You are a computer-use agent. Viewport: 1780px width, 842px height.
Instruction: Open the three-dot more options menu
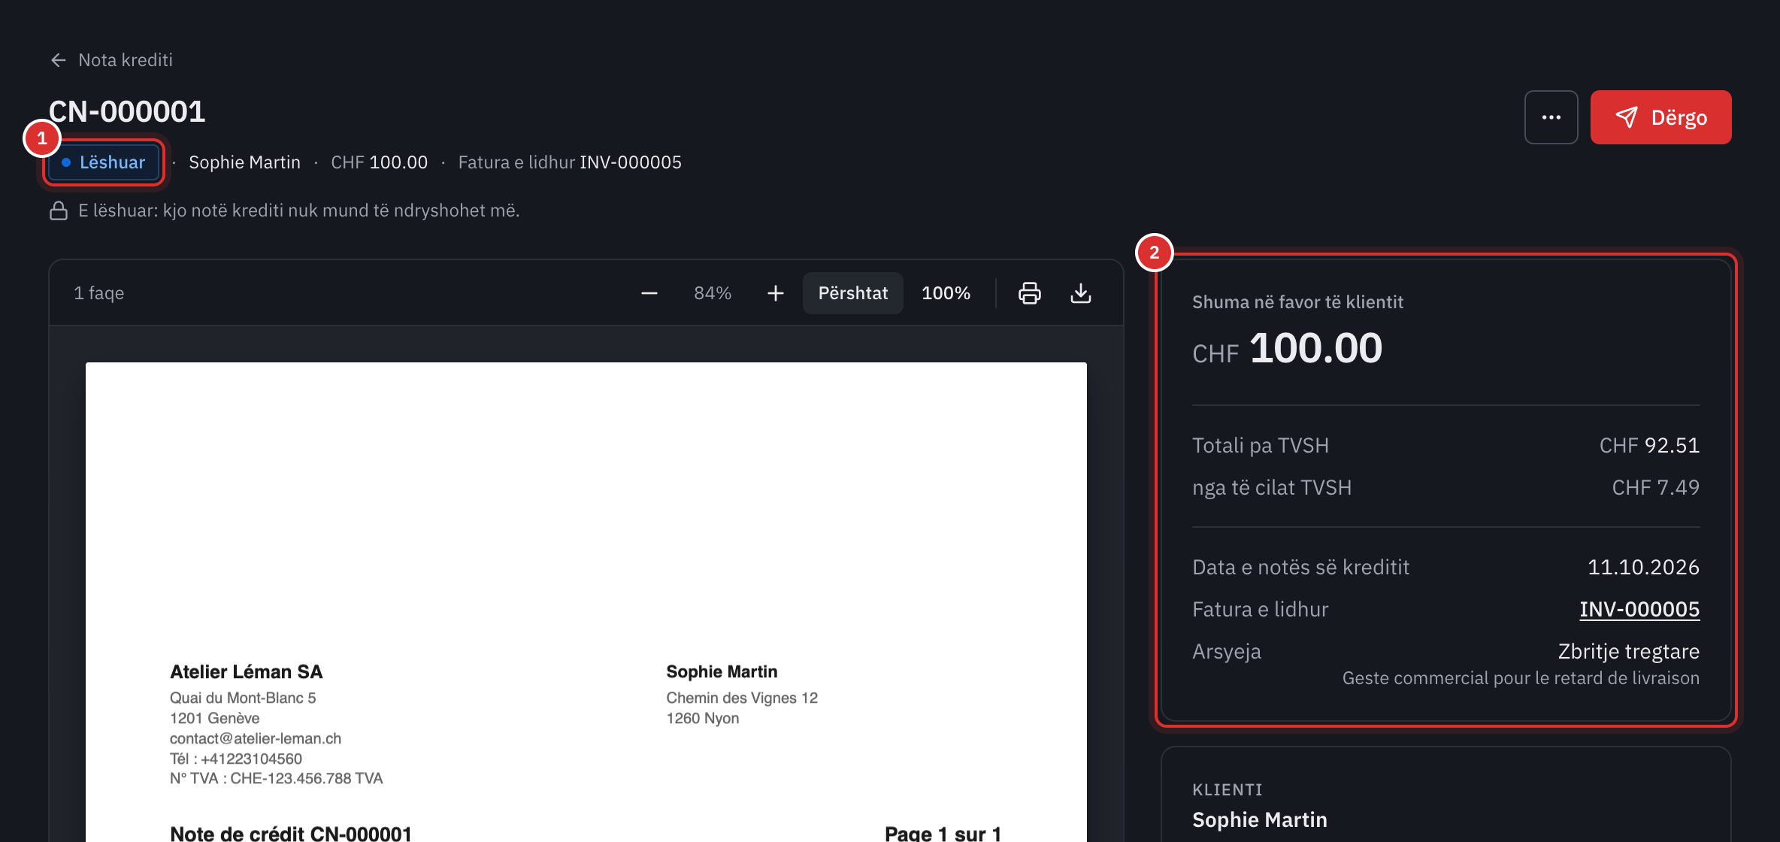pos(1551,117)
